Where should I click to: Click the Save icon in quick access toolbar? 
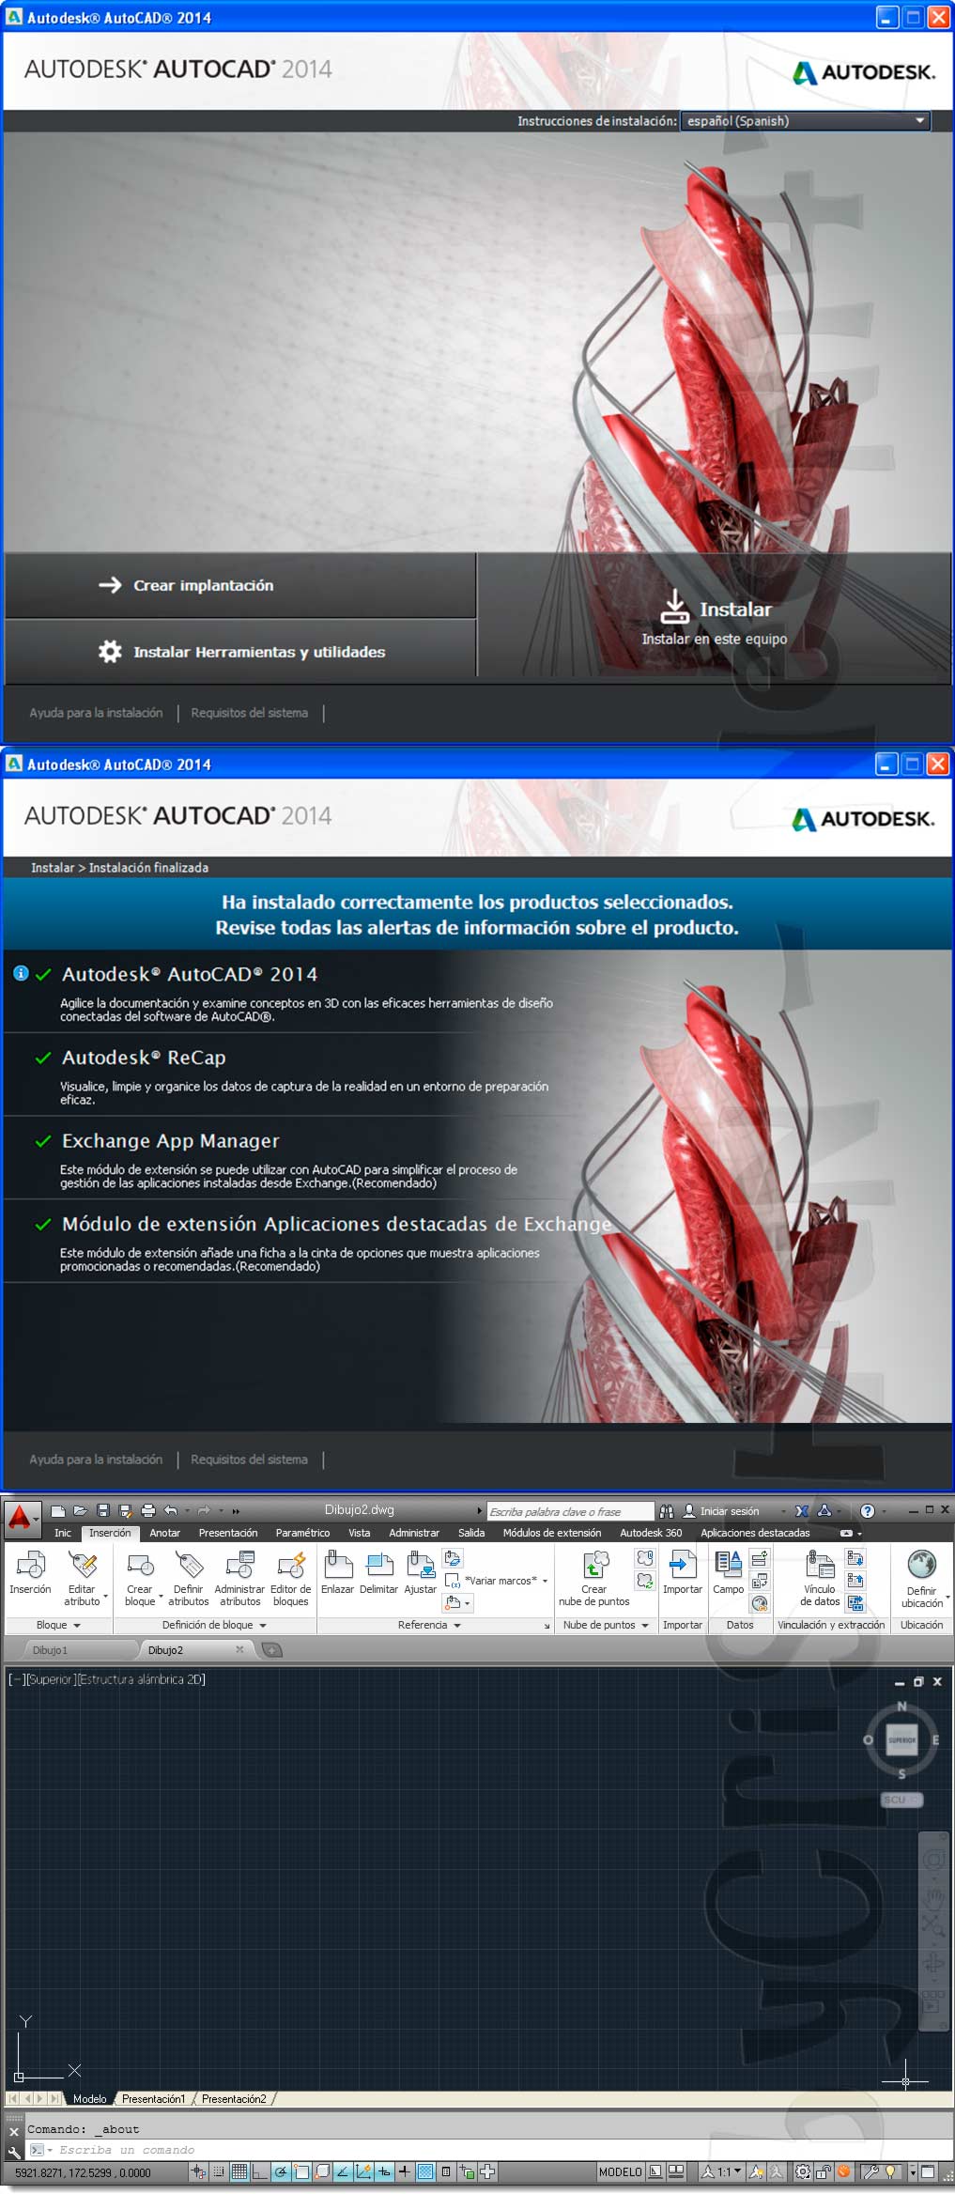pos(103,1510)
